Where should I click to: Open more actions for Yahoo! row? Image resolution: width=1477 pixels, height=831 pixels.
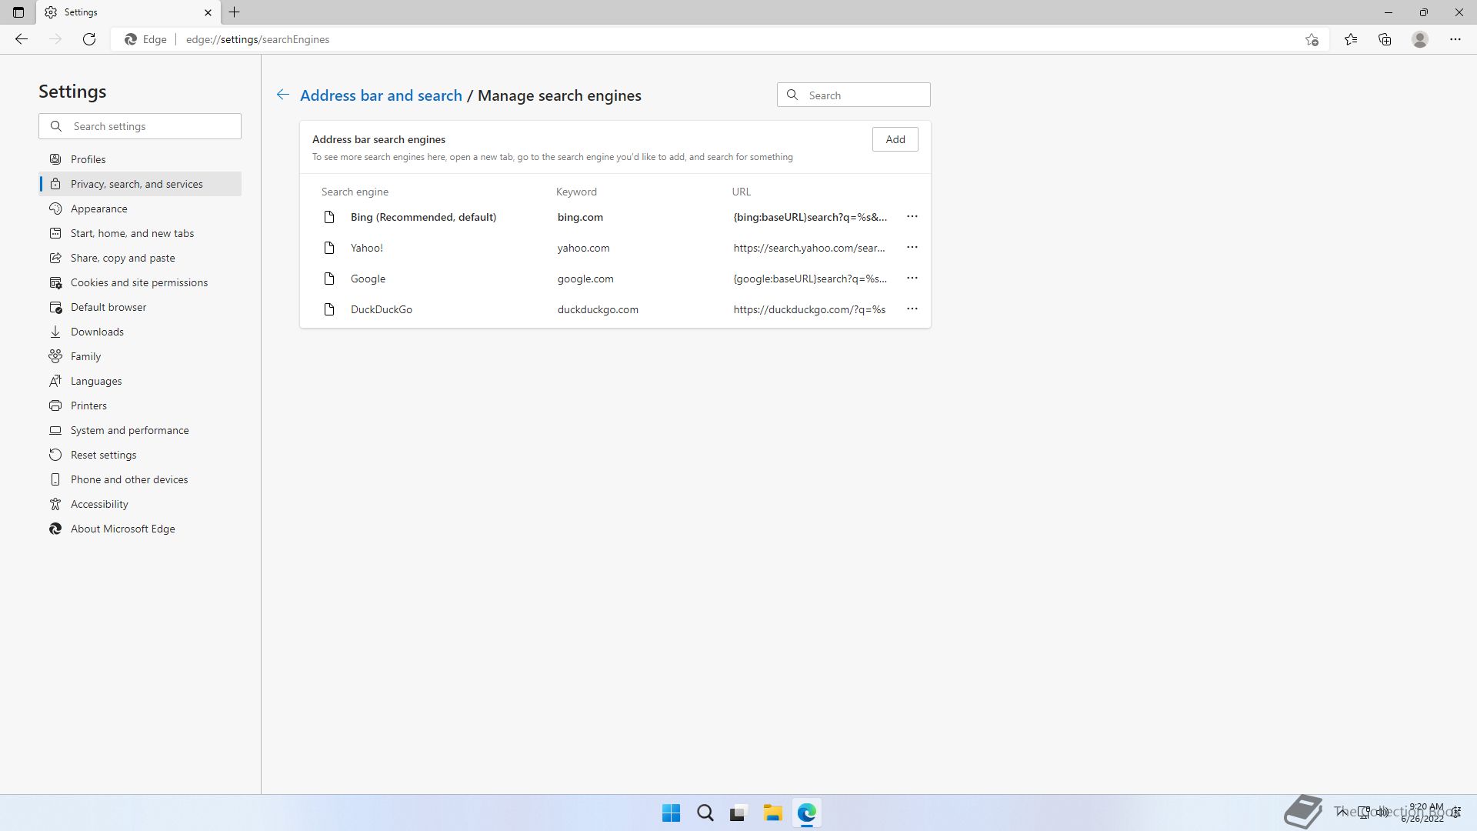pyautogui.click(x=912, y=248)
